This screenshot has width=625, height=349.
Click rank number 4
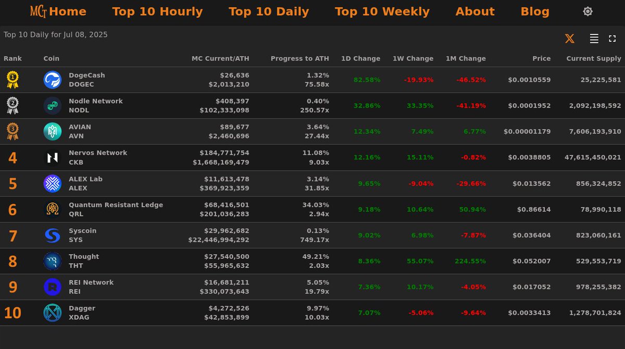(x=12, y=158)
